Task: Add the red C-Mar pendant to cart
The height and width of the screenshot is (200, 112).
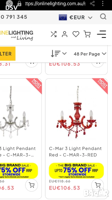Action: pos(97,185)
